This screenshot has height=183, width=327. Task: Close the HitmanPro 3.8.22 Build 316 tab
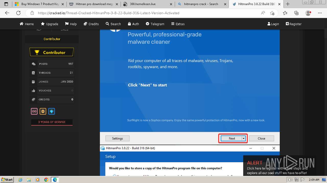coord(279,4)
